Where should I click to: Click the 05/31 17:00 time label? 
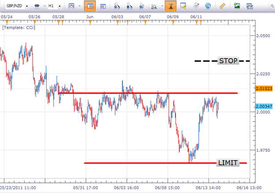[85, 188]
